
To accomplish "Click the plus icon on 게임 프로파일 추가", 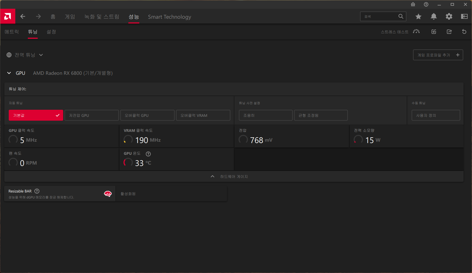I will tap(458, 55).
